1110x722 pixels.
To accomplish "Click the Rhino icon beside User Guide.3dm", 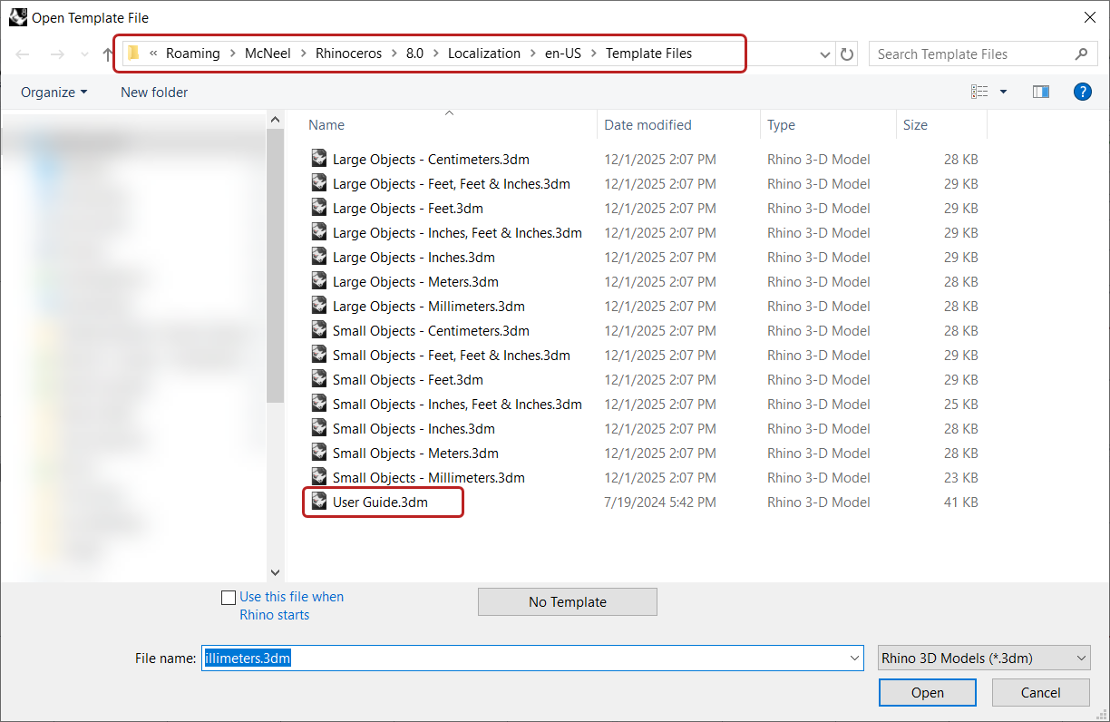I will 318,502.
